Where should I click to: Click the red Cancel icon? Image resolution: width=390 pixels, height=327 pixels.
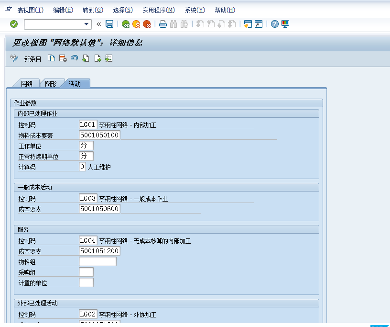coord(147,24)
